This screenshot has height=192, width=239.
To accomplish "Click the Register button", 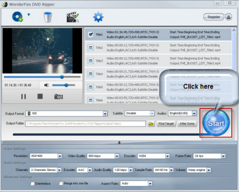I will (214, 17).
